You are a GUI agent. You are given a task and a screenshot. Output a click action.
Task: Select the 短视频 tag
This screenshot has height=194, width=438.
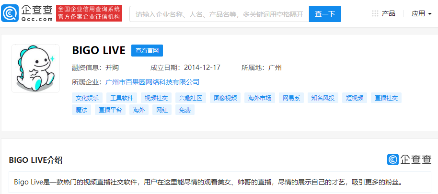[355, 98]
